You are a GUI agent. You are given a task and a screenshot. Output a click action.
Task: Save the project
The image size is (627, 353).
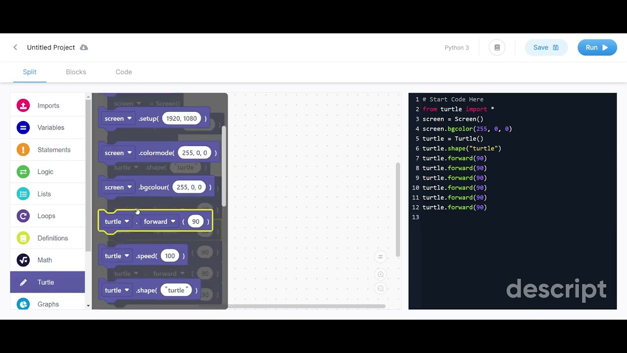[x=546, y=48]
